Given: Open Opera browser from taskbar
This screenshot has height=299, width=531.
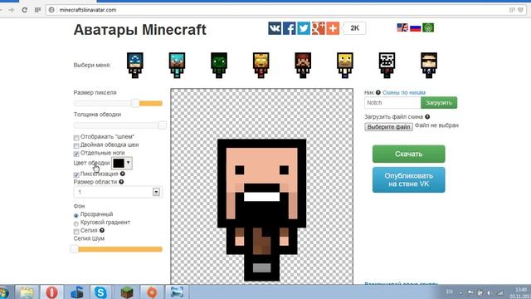Looking at the screenshot, I should coord(51,292).
